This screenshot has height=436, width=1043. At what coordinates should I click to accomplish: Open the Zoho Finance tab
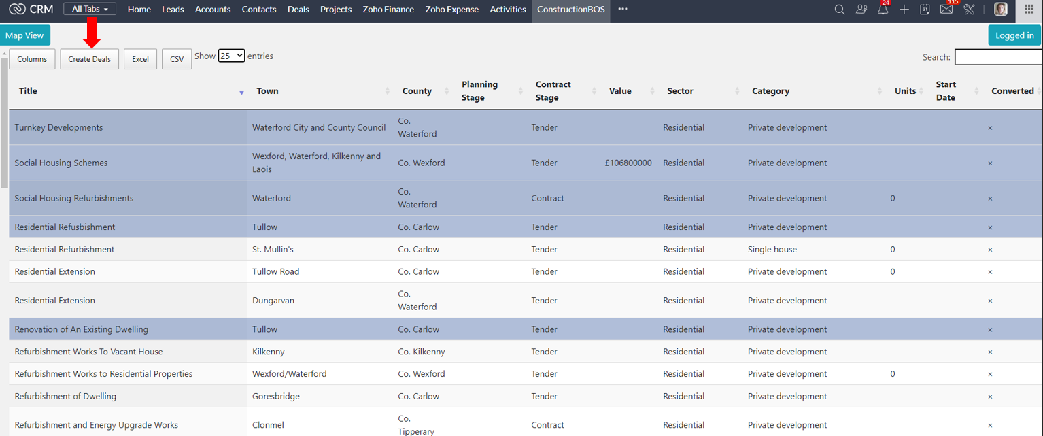point(388,10)
